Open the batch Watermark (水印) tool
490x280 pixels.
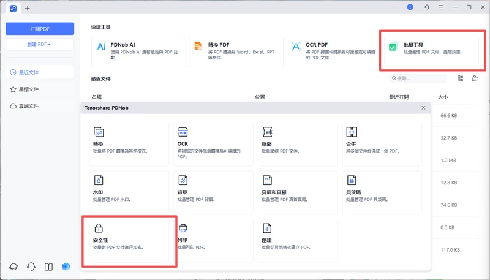[129, 192]
